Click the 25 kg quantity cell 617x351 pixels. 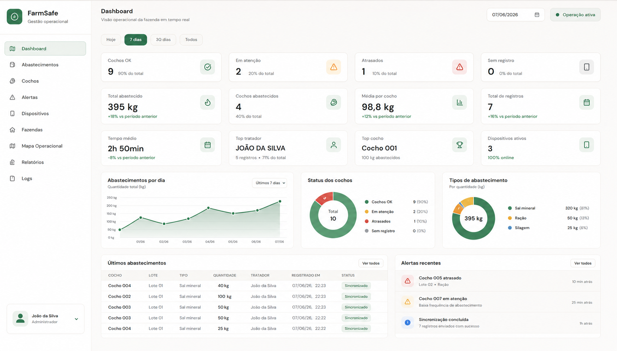223,329
